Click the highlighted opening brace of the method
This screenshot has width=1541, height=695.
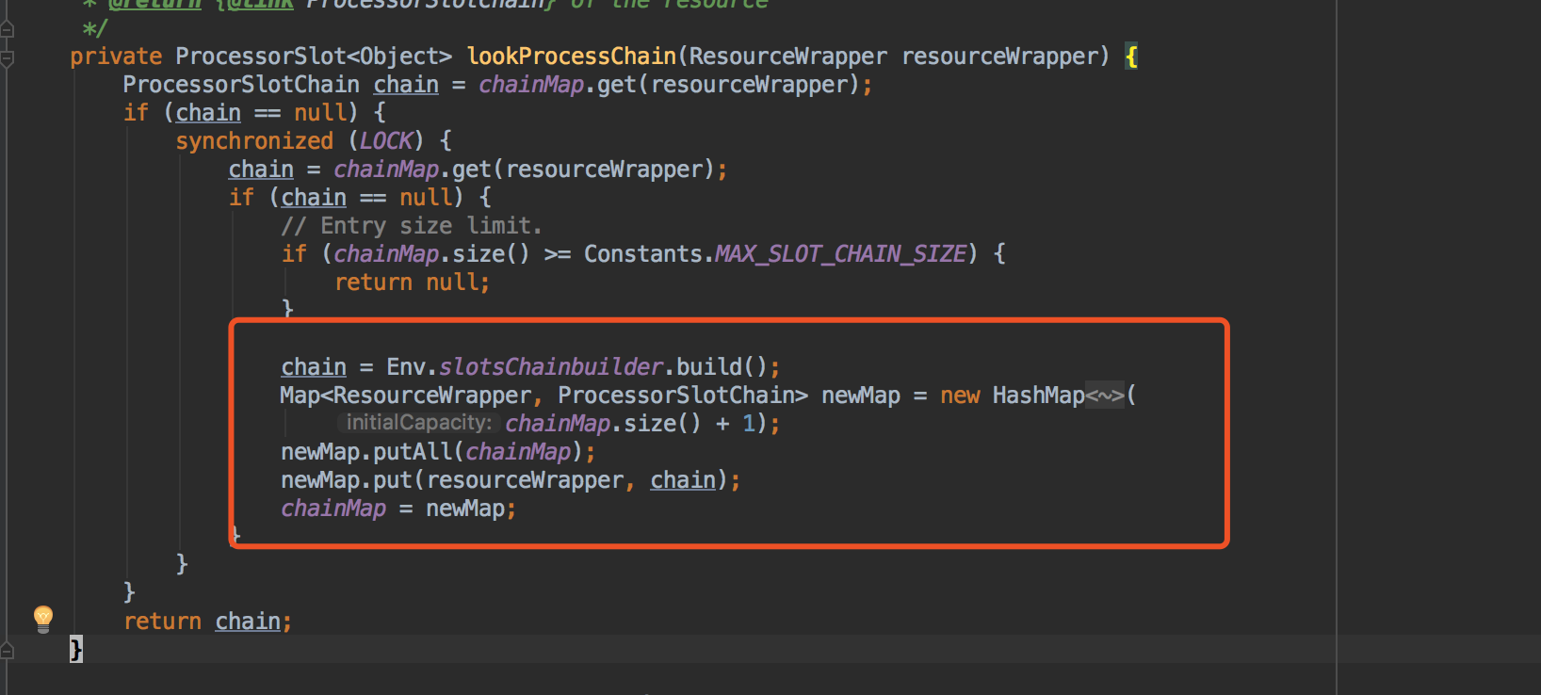click(x=1131, y=57)
